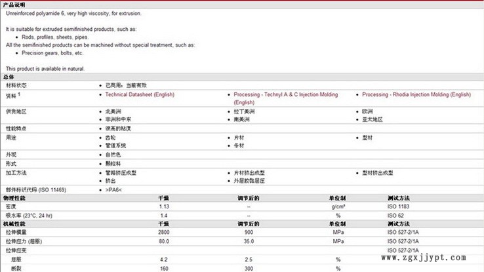The width and height of the screenshot is (484, 272).
Task: Click the processing method 片材挤出成型
Action: [x=249, y=172]
